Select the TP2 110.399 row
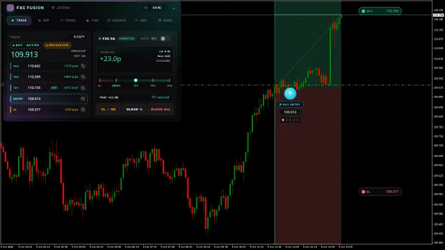Screen dimensions: 445x250 click(x=48, y=77)
